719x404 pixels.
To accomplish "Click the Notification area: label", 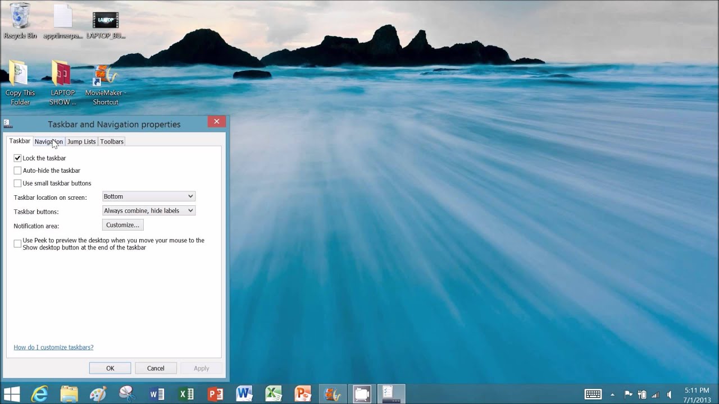I will [x=37, y=226].
